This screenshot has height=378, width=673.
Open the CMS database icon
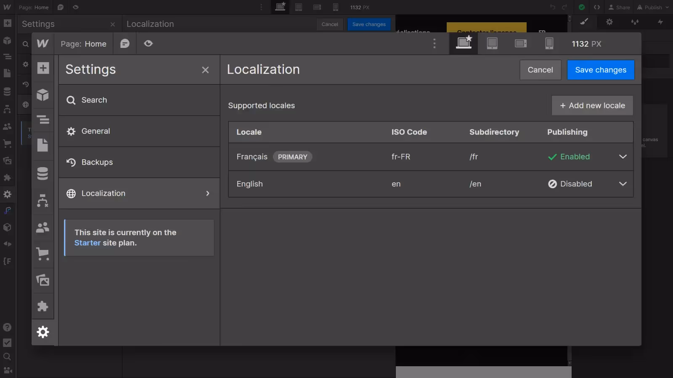tap(43, 173)
